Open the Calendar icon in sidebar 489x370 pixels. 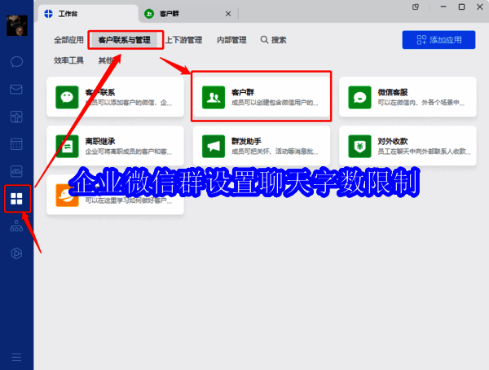pyautogui.click(x=16, y=144)
